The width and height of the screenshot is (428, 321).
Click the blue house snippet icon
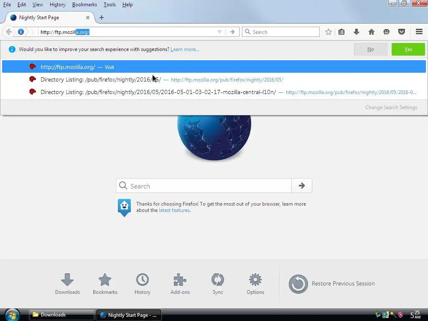pyautogui.click(x=124, y=207)
